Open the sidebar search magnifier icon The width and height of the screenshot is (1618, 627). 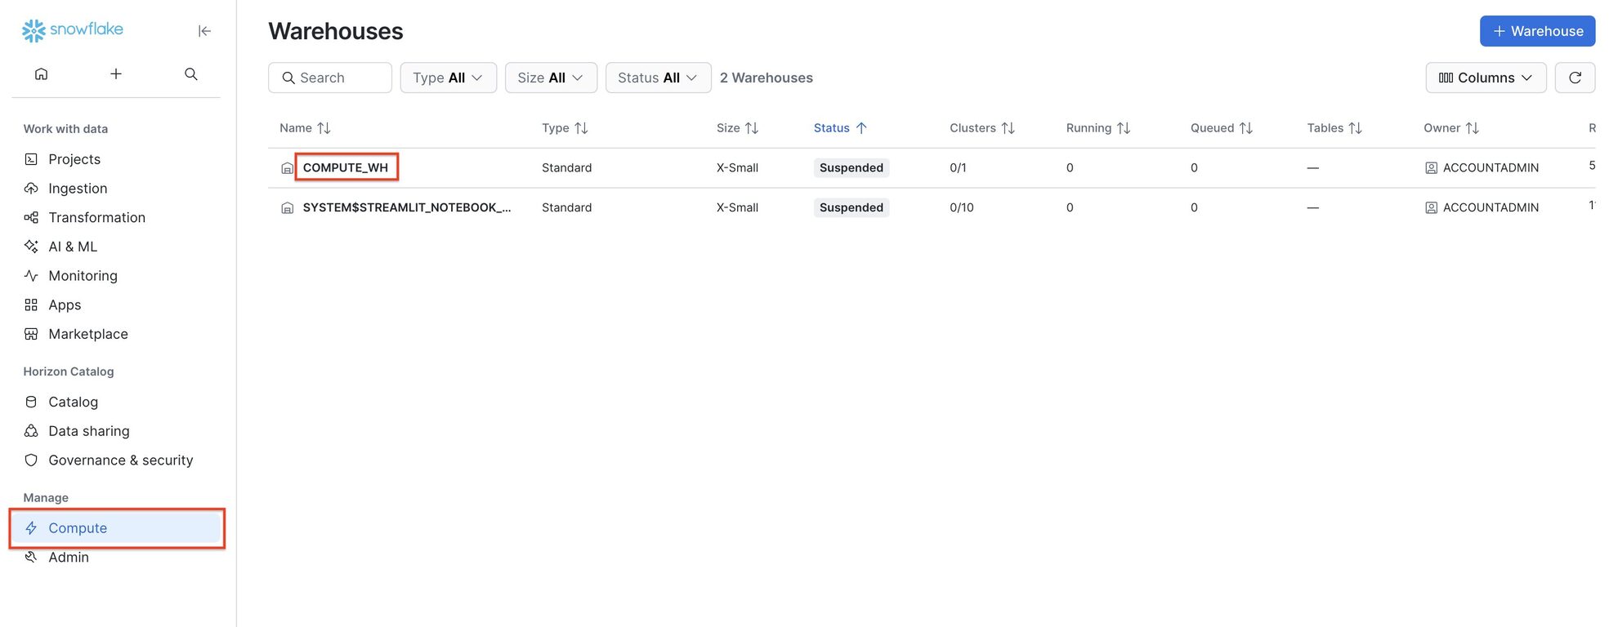[x=191, y=74]
